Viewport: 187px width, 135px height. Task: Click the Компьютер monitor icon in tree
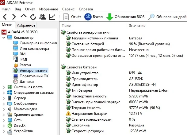(x=10, y=38)
